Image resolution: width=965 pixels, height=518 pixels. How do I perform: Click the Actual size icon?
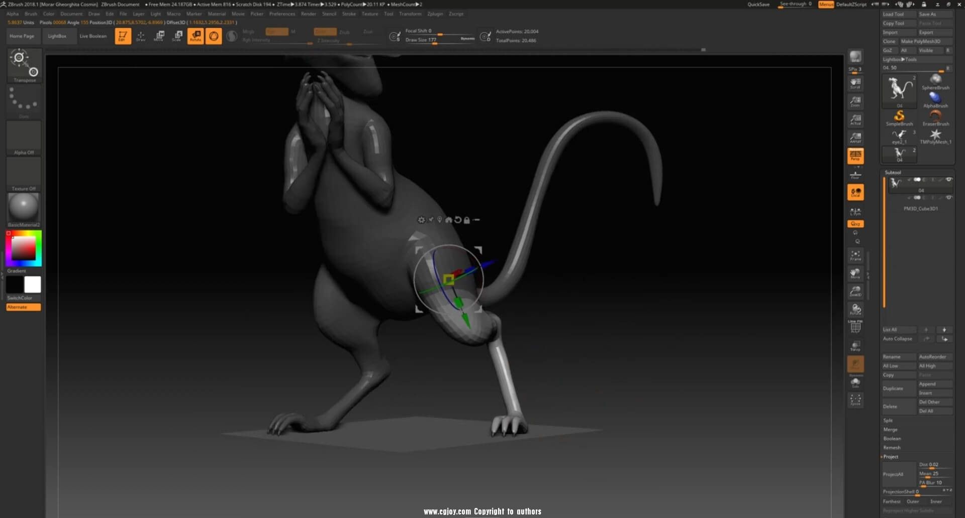(855, 119)
